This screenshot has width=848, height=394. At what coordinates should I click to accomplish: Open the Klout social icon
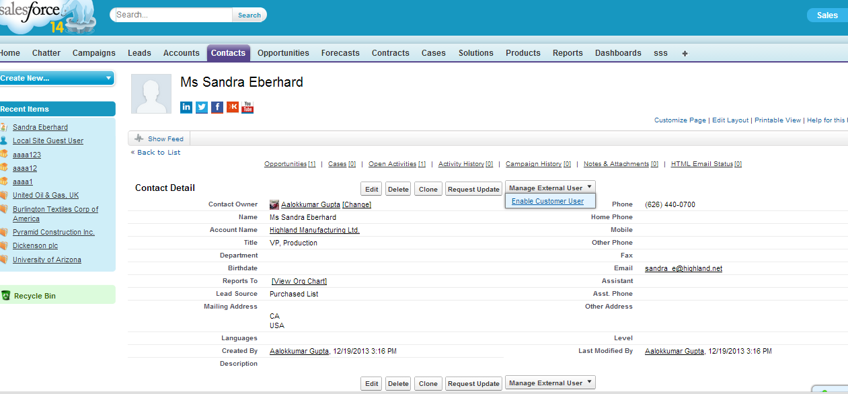point(233,107)
